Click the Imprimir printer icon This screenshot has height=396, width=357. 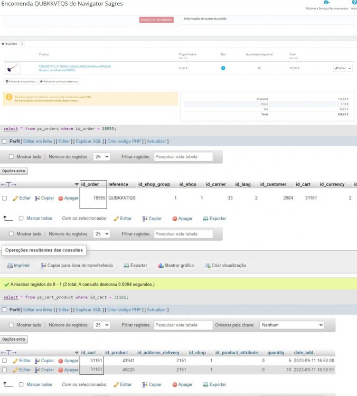click(x=10, y=266)
